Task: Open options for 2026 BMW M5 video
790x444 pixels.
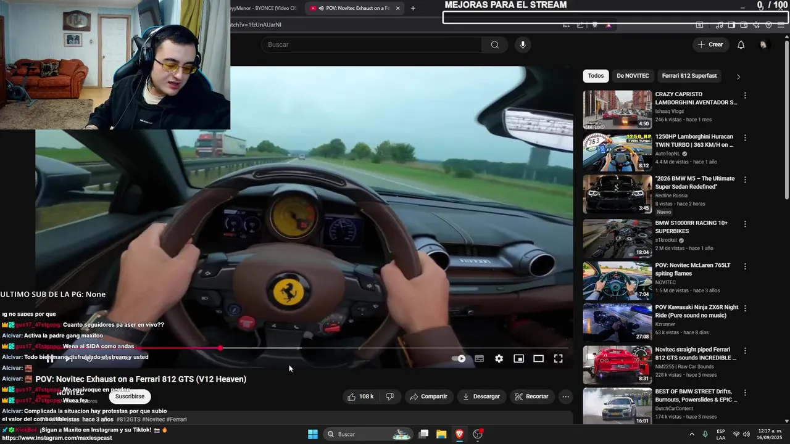Action: [x=745, y=179]
